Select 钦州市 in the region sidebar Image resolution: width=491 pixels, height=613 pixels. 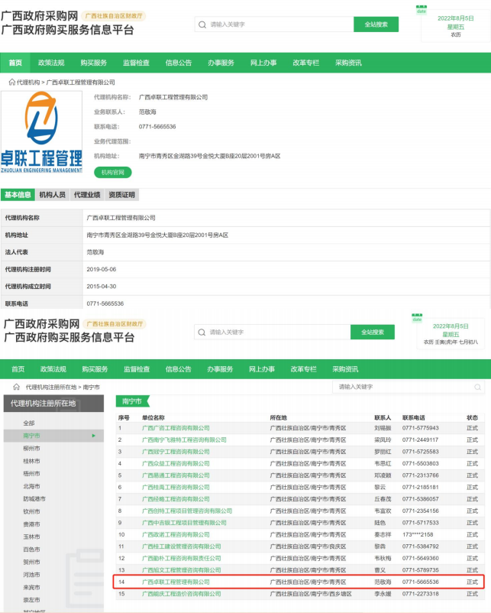point(31,511)
